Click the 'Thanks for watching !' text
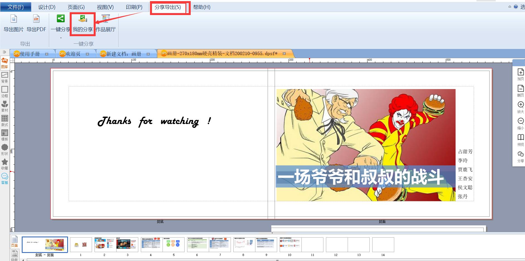Image resolution: width=525 pixels, height=261 pixels. (154, 121)
